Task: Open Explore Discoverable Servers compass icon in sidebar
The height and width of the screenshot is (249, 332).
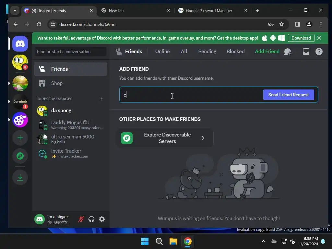Action: [x=20, y=156]
